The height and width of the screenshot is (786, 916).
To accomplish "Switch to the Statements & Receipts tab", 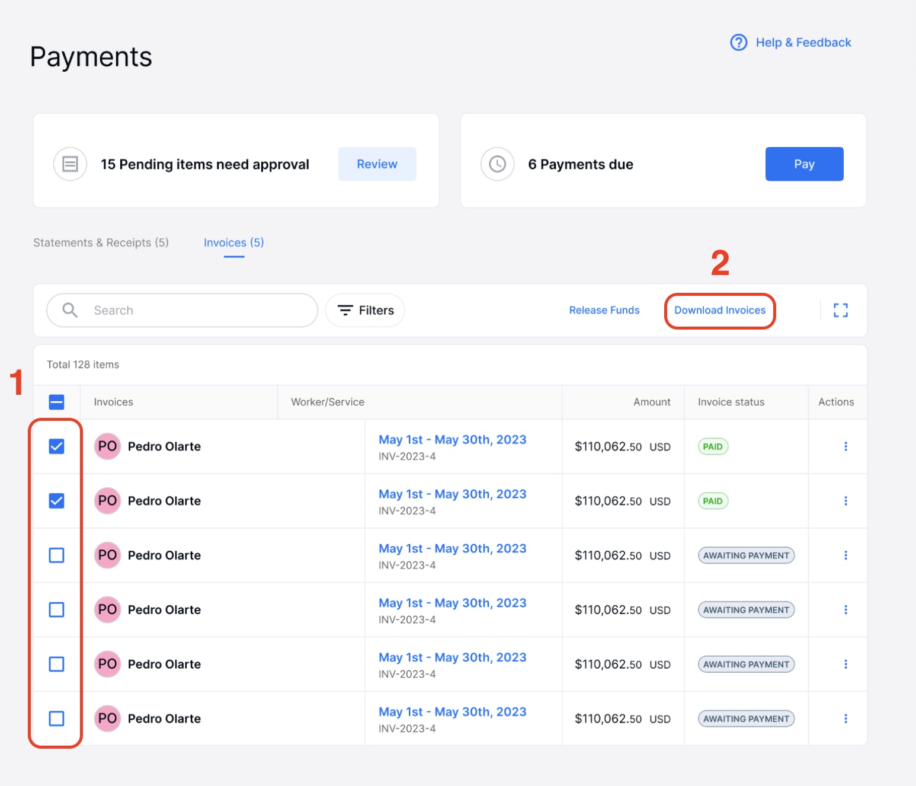I will pyautogui.click(x=101, y=242).
